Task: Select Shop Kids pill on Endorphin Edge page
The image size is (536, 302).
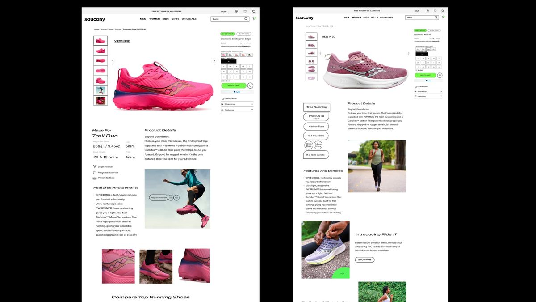Action: tap(244, 34)
